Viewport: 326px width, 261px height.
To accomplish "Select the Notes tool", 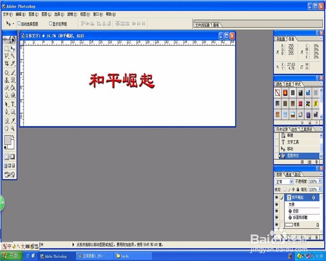I will pos(7,121).
